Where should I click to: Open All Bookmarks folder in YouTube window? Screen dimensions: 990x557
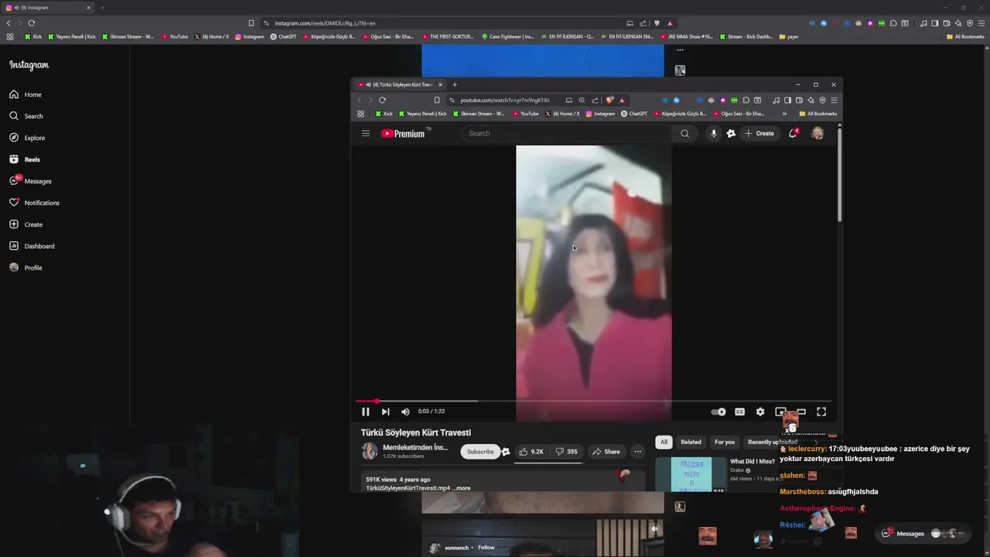[x=818, y=114]
